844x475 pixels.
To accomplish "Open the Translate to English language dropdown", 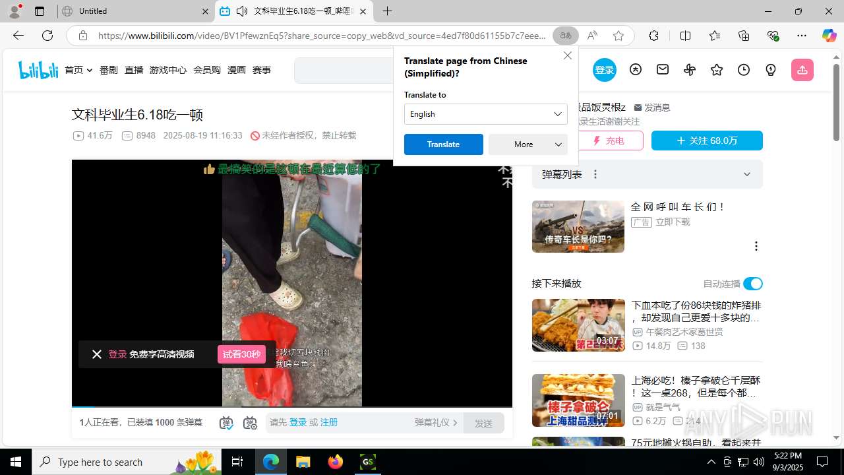I will point(486,114).
